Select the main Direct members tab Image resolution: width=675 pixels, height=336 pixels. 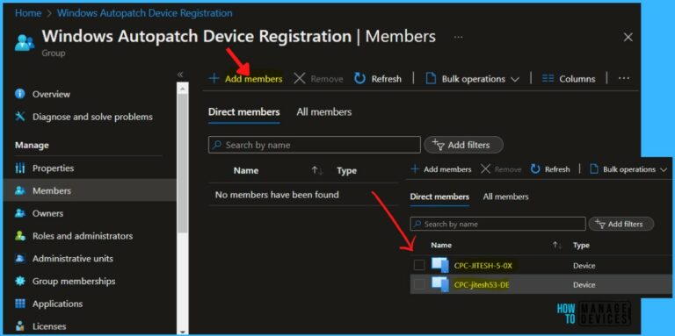click(243, 112)
